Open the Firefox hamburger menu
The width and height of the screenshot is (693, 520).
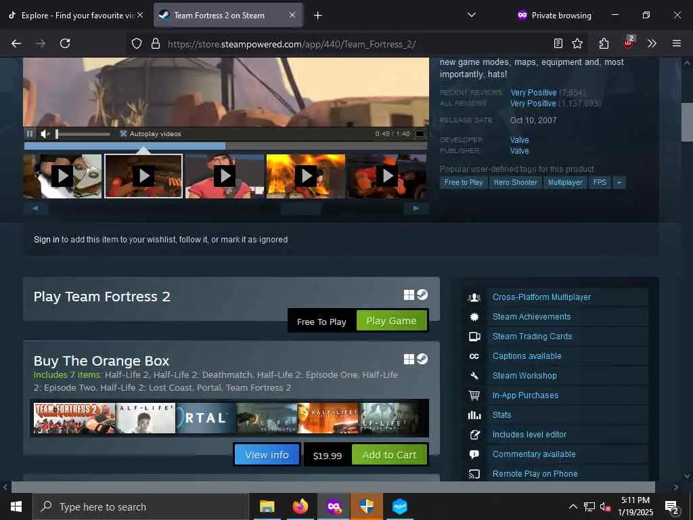tap(677, 43)
